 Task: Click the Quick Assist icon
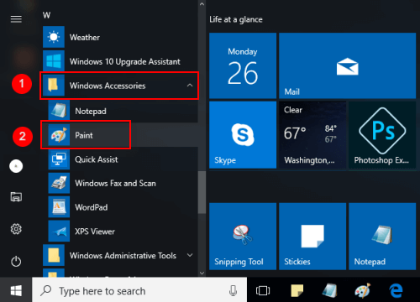pos(59,159)
